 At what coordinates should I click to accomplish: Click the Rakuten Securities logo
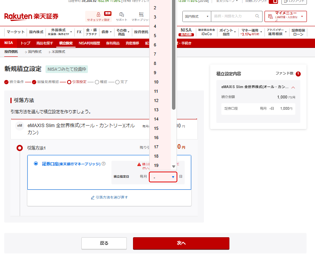[x=31, y=17]
